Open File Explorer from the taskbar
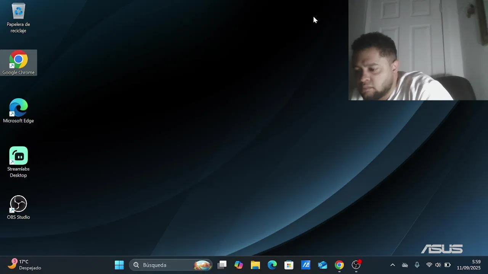This screenshot has height=274, width=488. [255, 265]
